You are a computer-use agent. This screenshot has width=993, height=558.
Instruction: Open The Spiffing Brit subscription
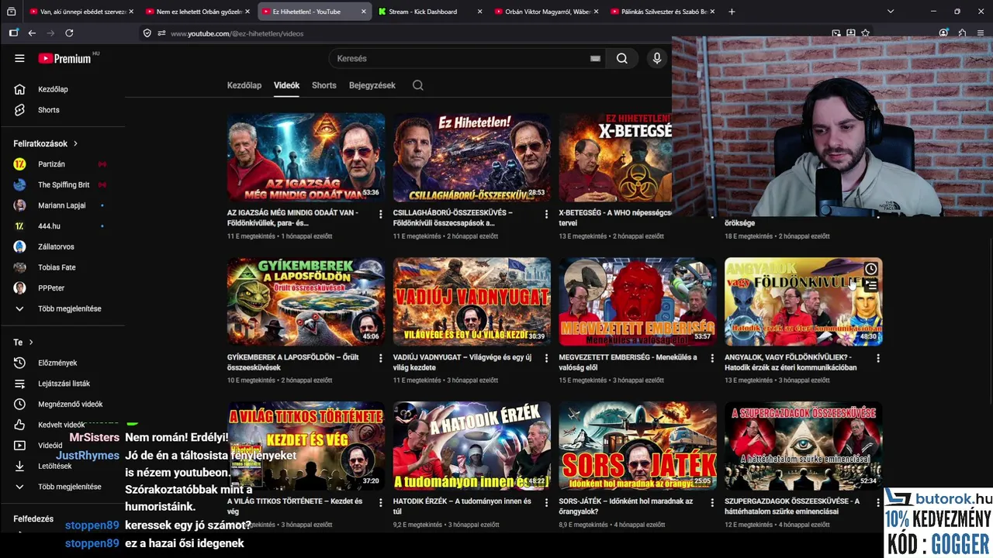tap(62, 184)
